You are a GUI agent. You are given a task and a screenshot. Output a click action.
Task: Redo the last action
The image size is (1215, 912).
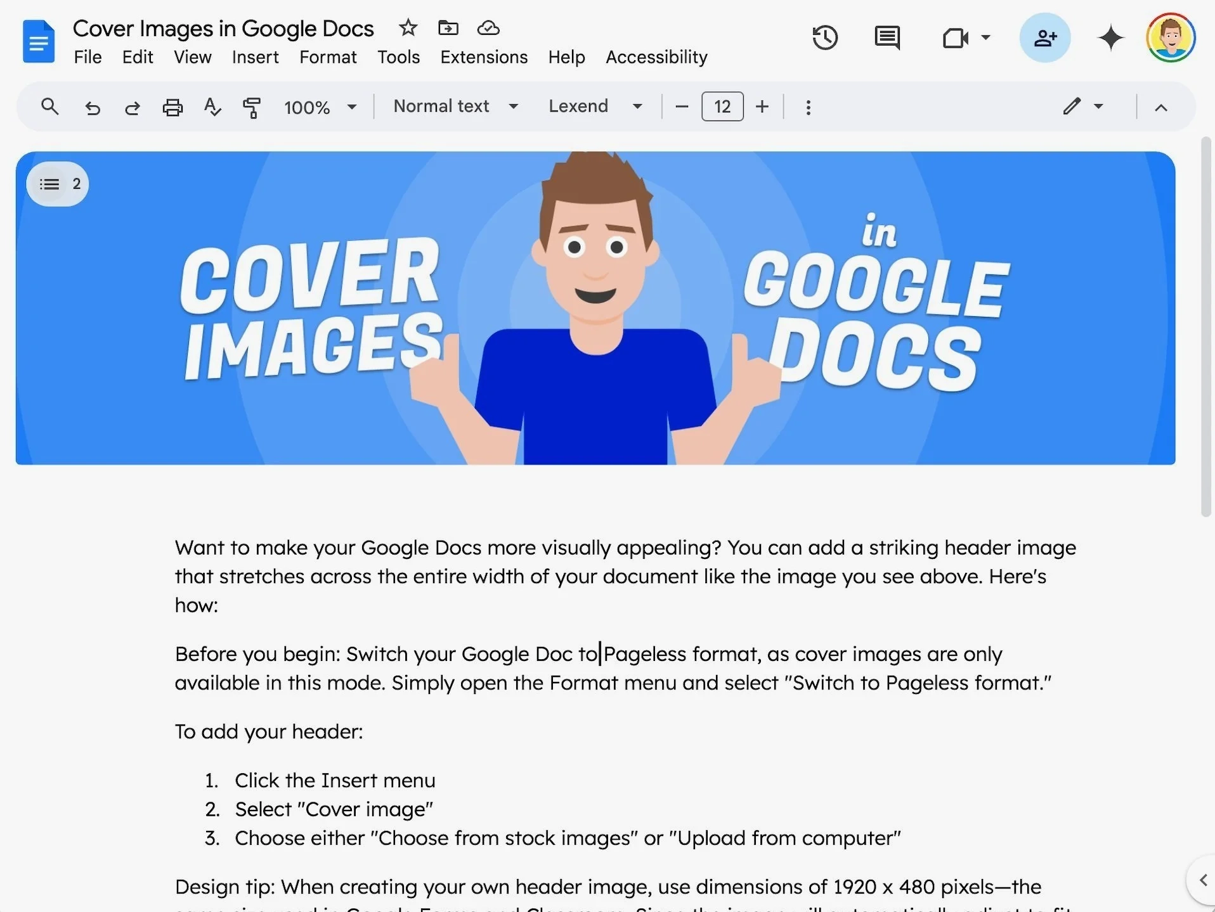(x=132, y=107)
